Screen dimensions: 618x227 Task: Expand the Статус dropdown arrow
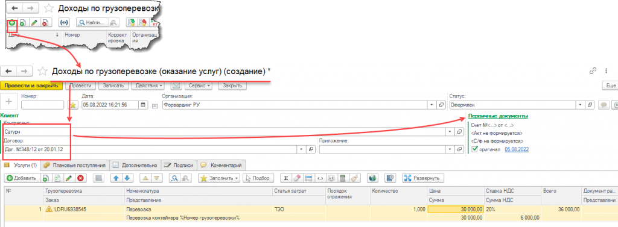581,105
